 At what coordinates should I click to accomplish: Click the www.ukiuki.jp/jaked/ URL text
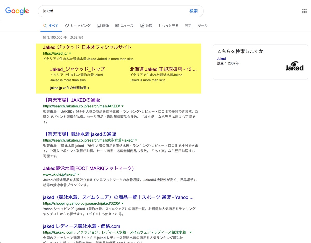coord(59,174)
